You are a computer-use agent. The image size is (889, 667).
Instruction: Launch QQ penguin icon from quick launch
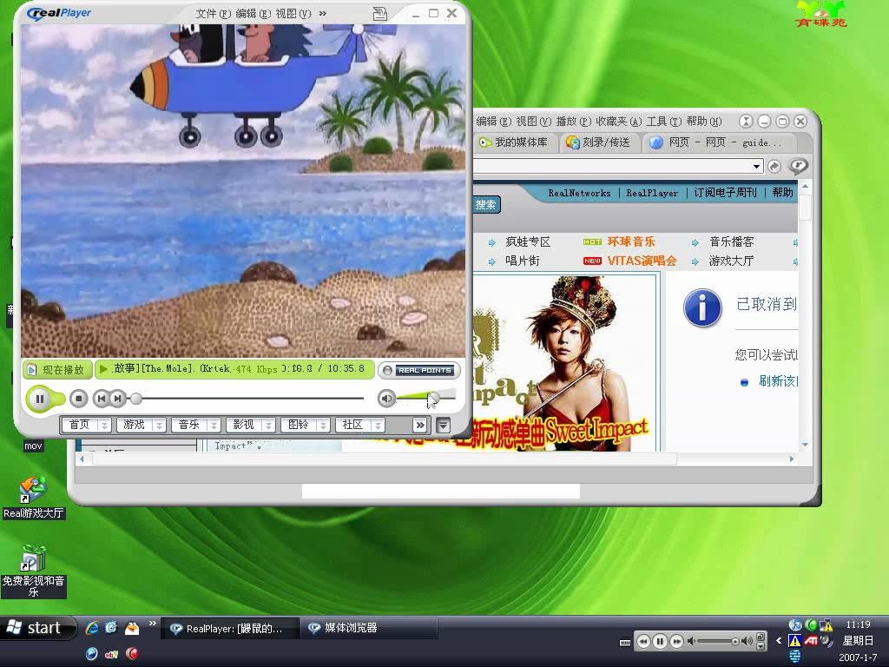tap(132, 627)
